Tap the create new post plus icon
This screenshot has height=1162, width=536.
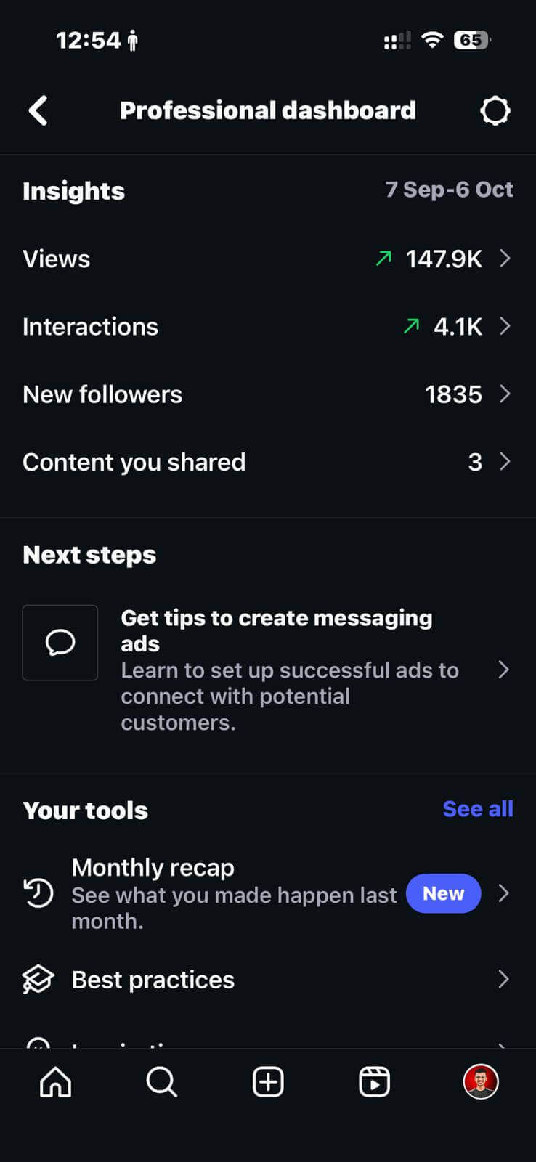pos(268,1082)
